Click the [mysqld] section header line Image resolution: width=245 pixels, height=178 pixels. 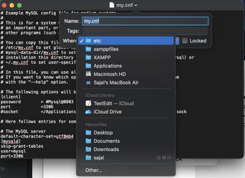tap(11, 141)
